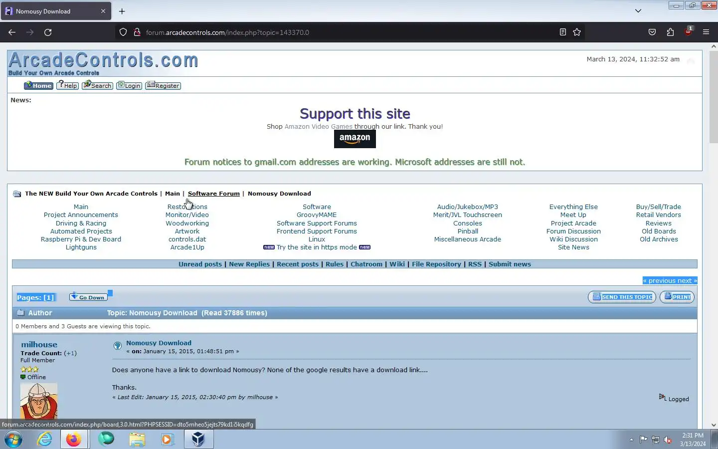Open The NEW Build Your Own Arcade Controls link
718x449 pixels.
(91, 194)
